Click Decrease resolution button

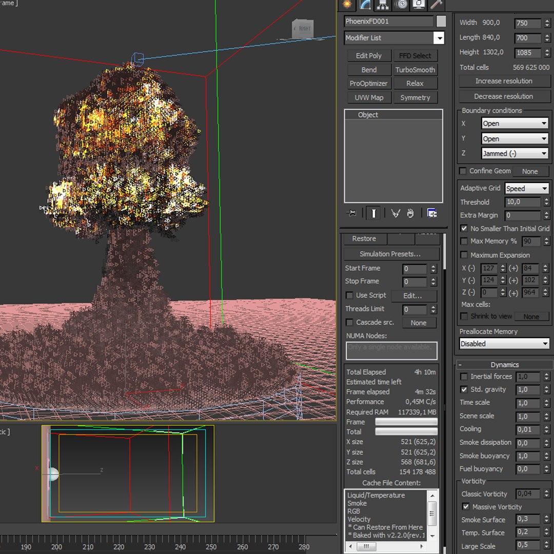coord(504,96)
